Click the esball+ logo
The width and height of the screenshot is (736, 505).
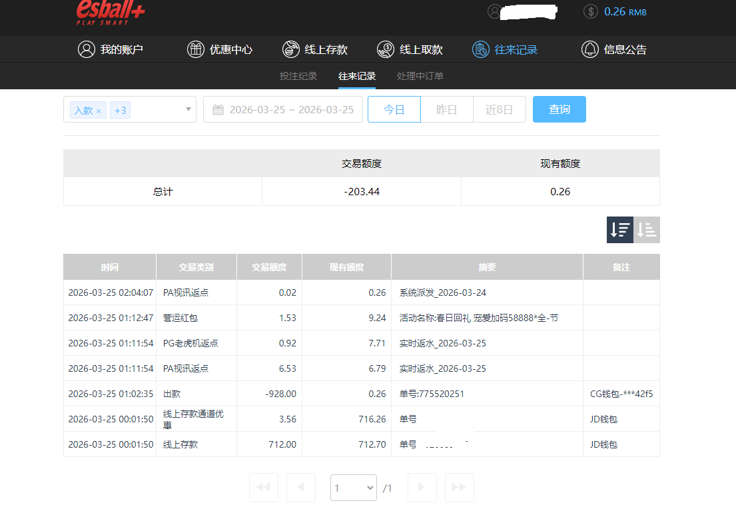point(111,12)
